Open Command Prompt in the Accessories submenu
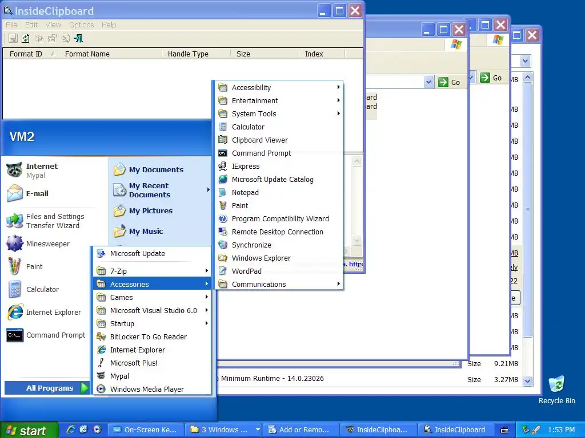Screen dimensions: 585x438 (279, 153)
